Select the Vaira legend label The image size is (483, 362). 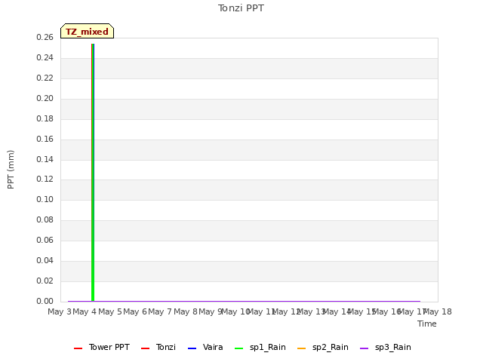point(213,347)
